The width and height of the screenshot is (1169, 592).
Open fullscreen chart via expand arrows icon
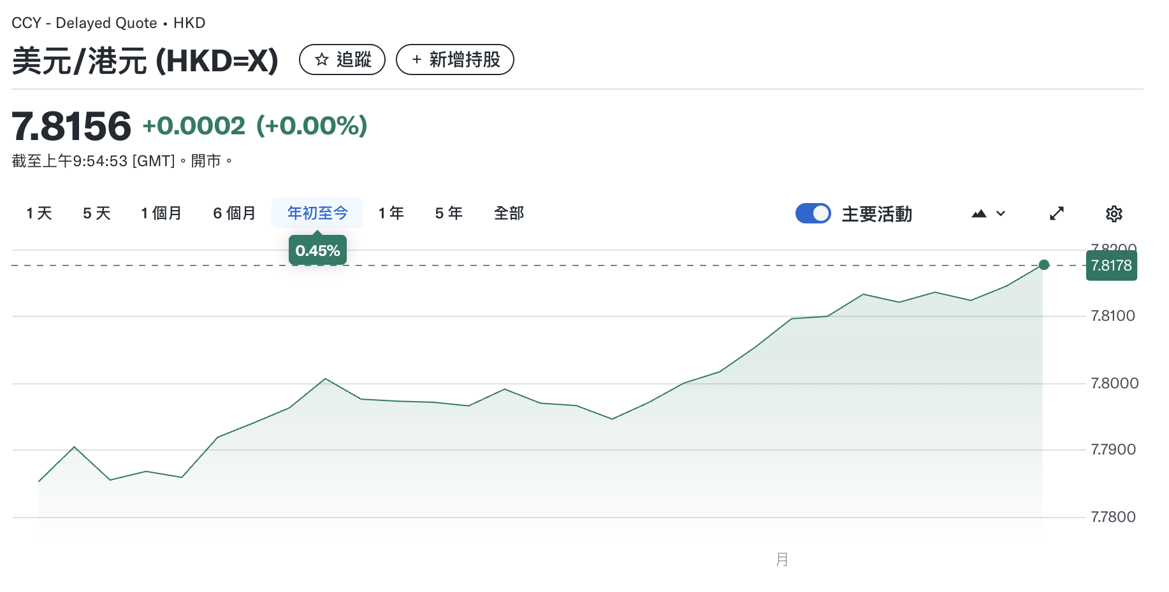[x=1057, y=214]
